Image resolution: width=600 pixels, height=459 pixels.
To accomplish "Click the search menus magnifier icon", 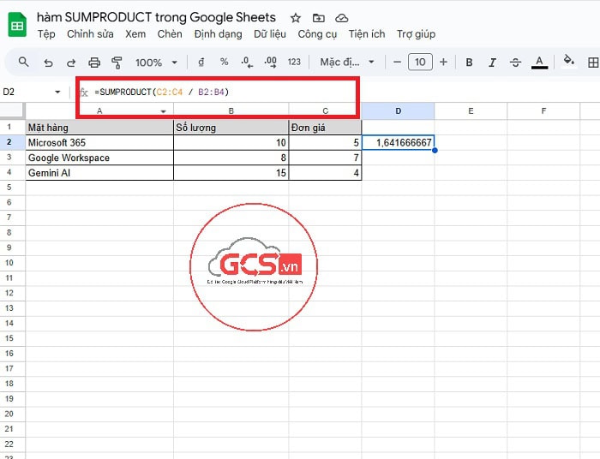I will pyautogui.click(x=24, y=63).
